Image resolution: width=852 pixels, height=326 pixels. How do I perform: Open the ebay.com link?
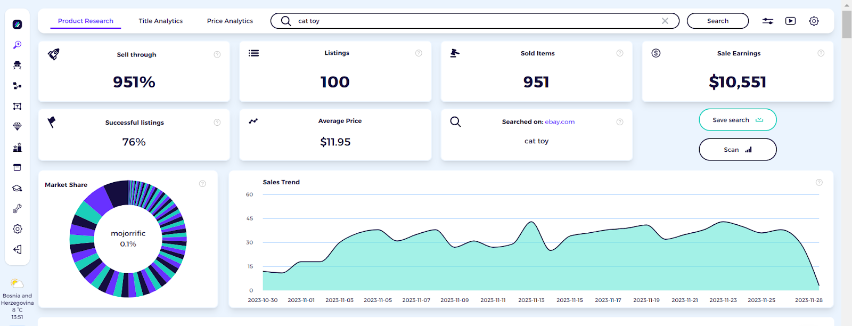click(560, 121)
